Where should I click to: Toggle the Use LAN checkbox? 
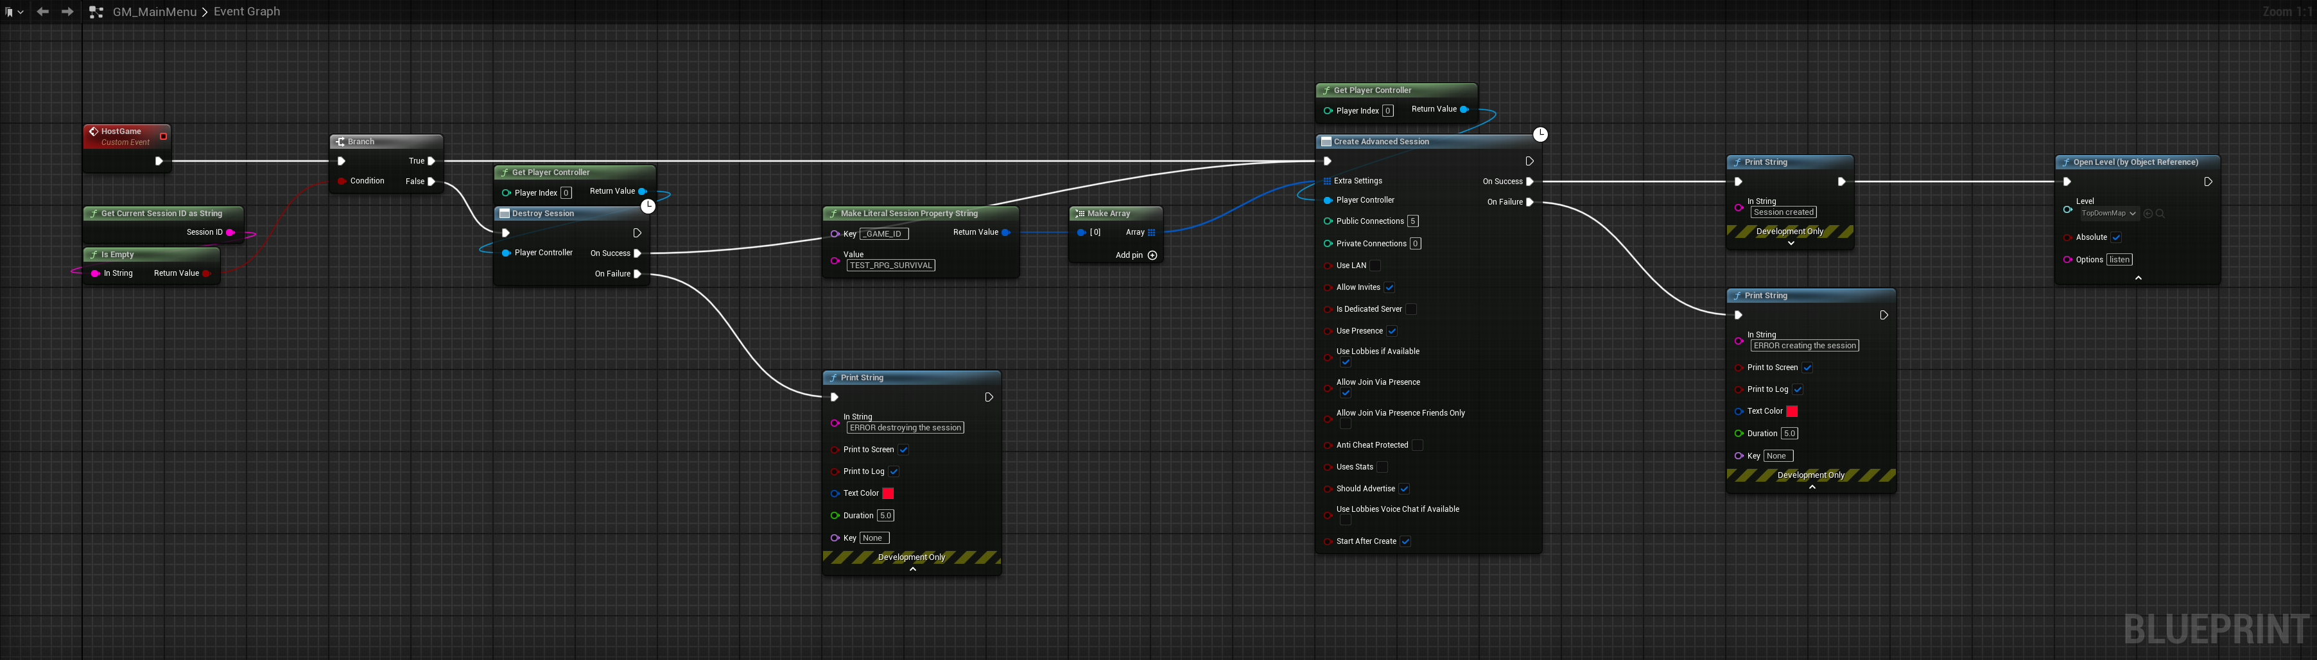1375,266
